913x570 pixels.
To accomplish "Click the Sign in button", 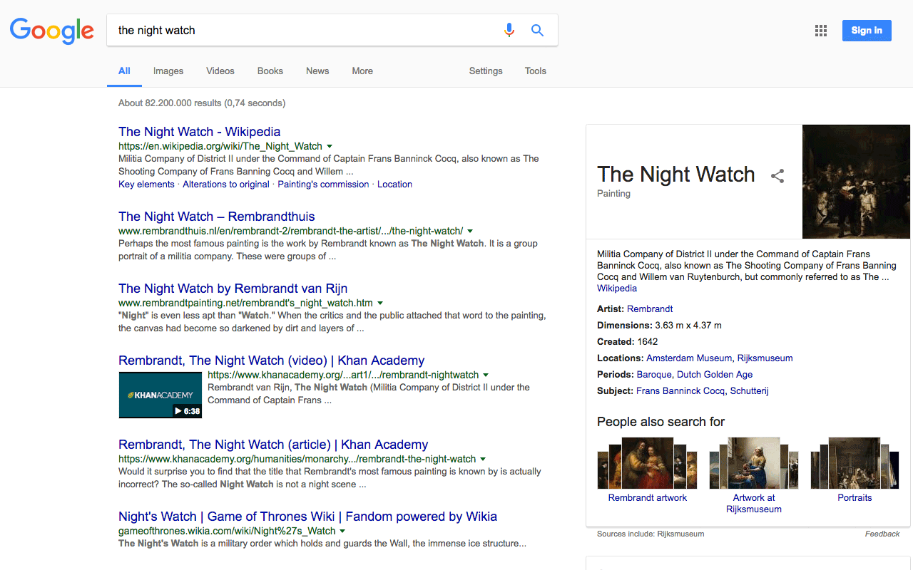I will (867, 30).
